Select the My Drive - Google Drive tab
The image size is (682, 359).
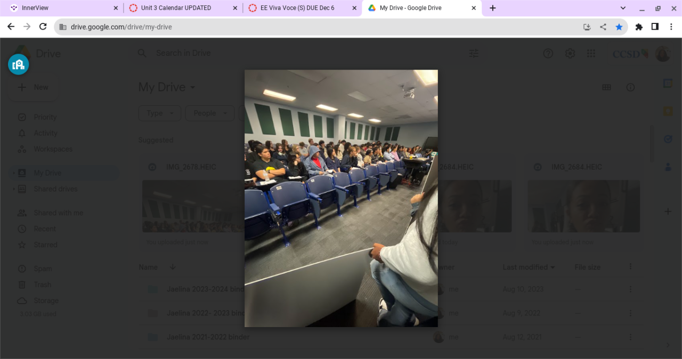421,8
